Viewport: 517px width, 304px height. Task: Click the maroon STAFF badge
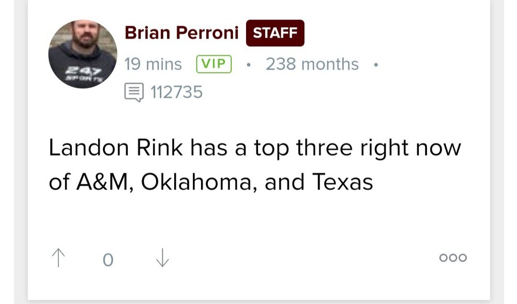pyautogui.click(x=275, y=33)
